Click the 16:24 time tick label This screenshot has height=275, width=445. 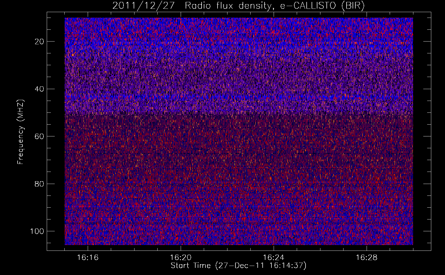click(x=274, y=258)
